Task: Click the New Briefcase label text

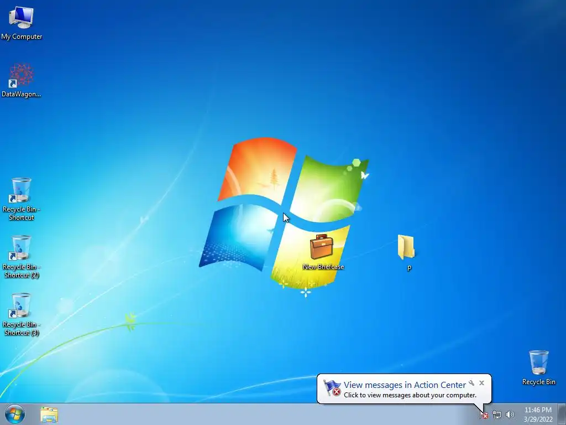Action: click(323, 267)
